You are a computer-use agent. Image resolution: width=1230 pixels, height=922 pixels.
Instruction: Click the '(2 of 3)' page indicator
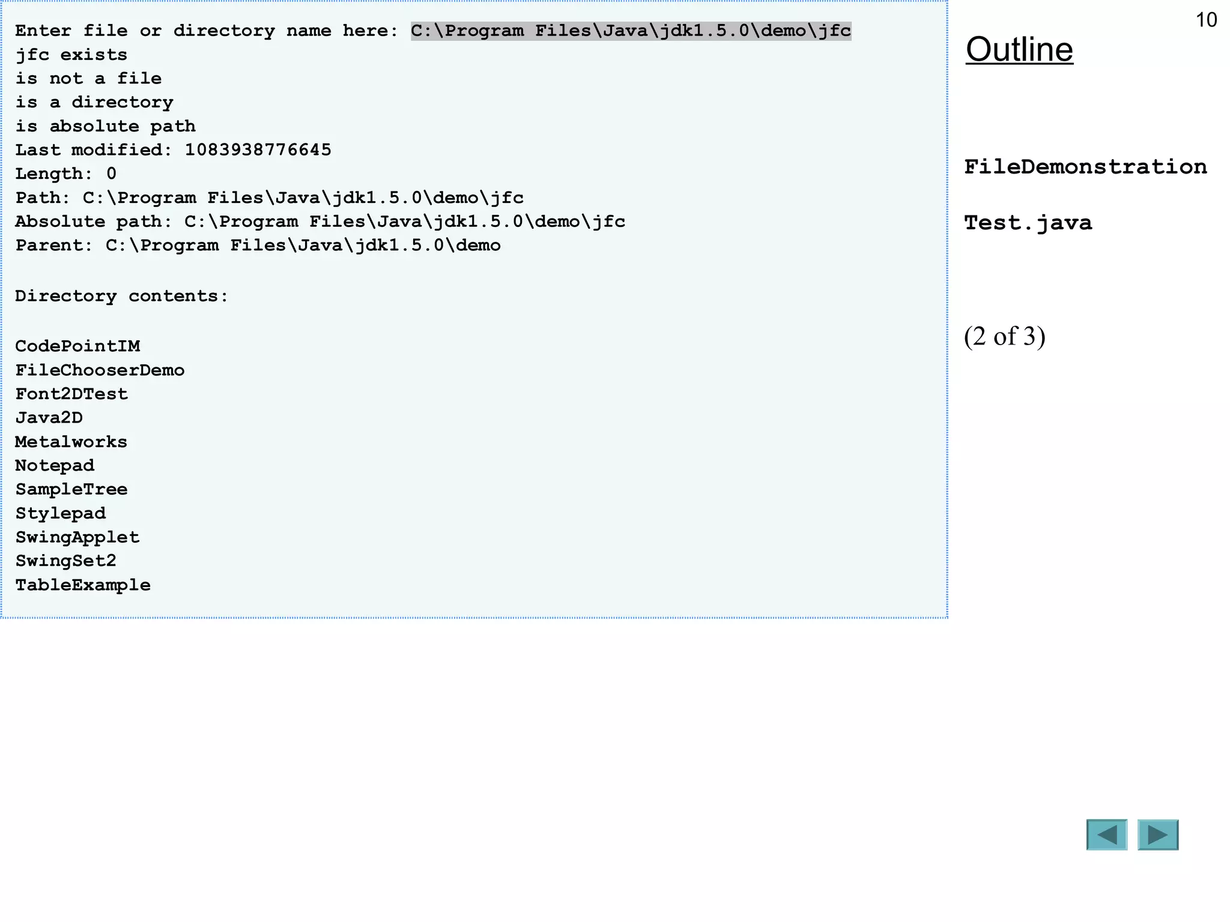click(1005, 337)
